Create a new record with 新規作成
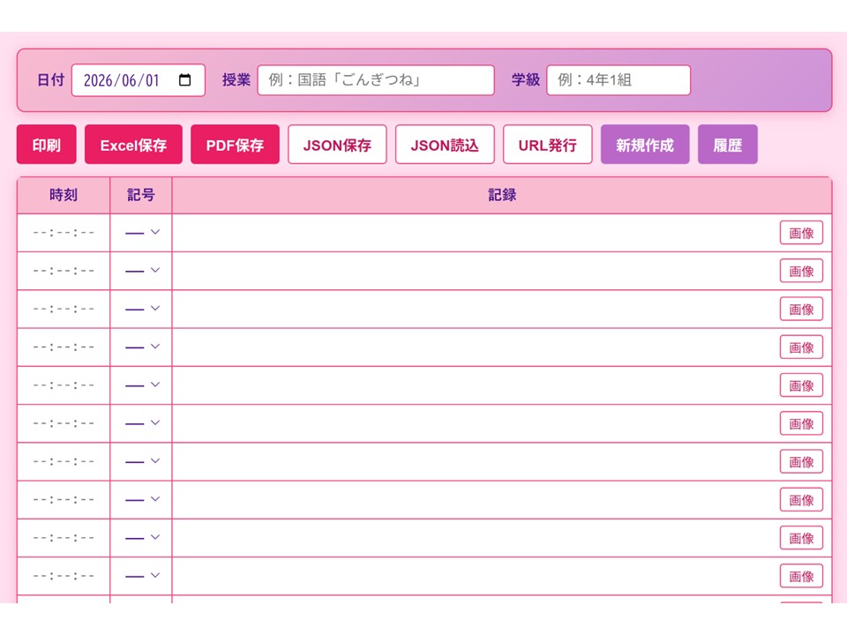Screen dimensions: 847x635 645,144
